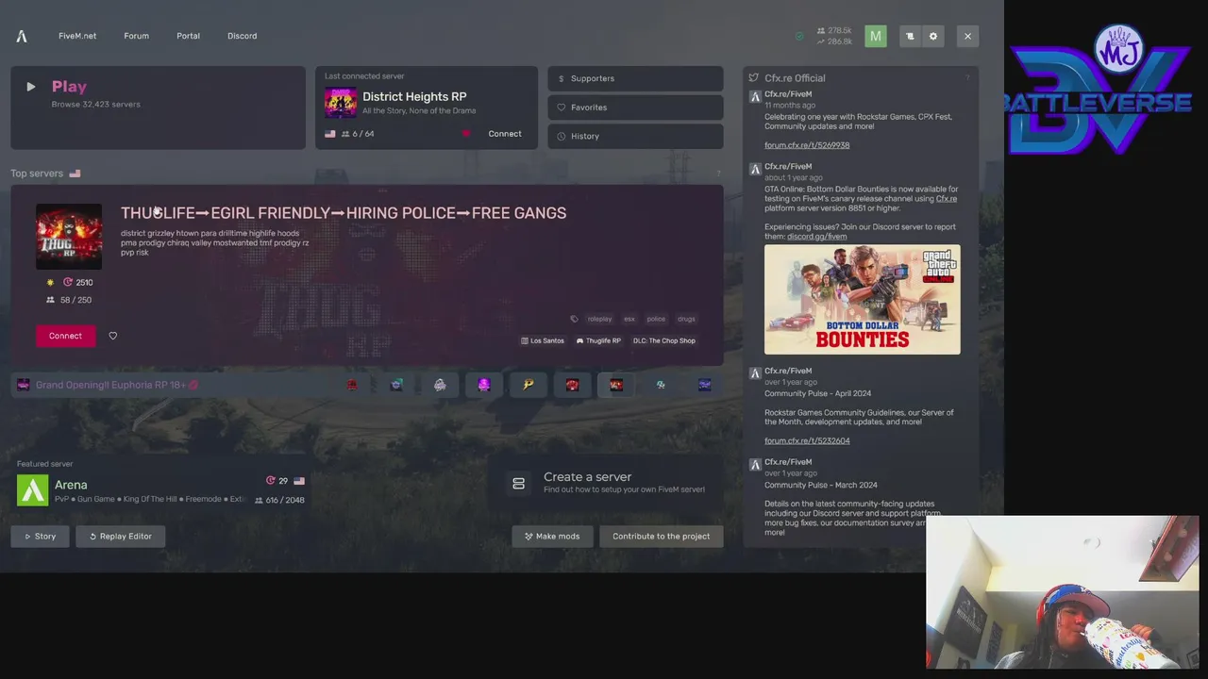Click the Arena upvote icon beside 29

[271, 481]
